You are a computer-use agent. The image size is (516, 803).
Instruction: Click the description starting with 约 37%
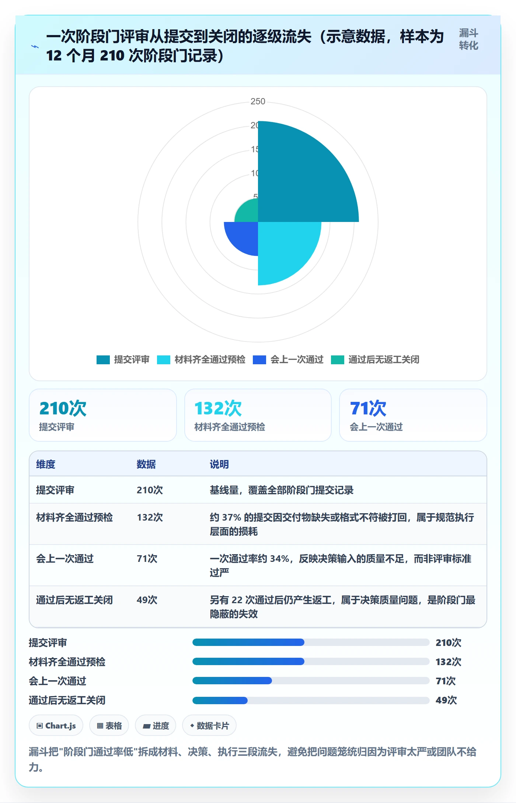[x=342, y=524]
